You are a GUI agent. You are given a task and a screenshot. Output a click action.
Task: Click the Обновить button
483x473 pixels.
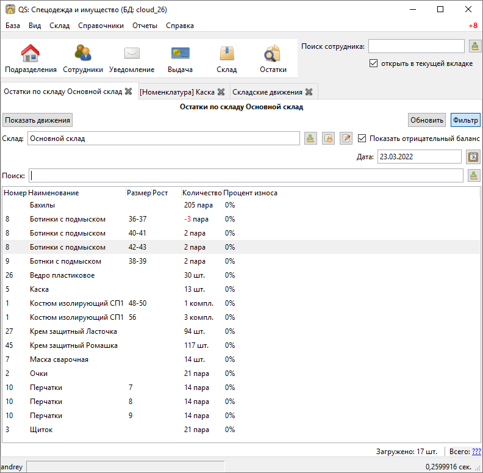point(427,120)
